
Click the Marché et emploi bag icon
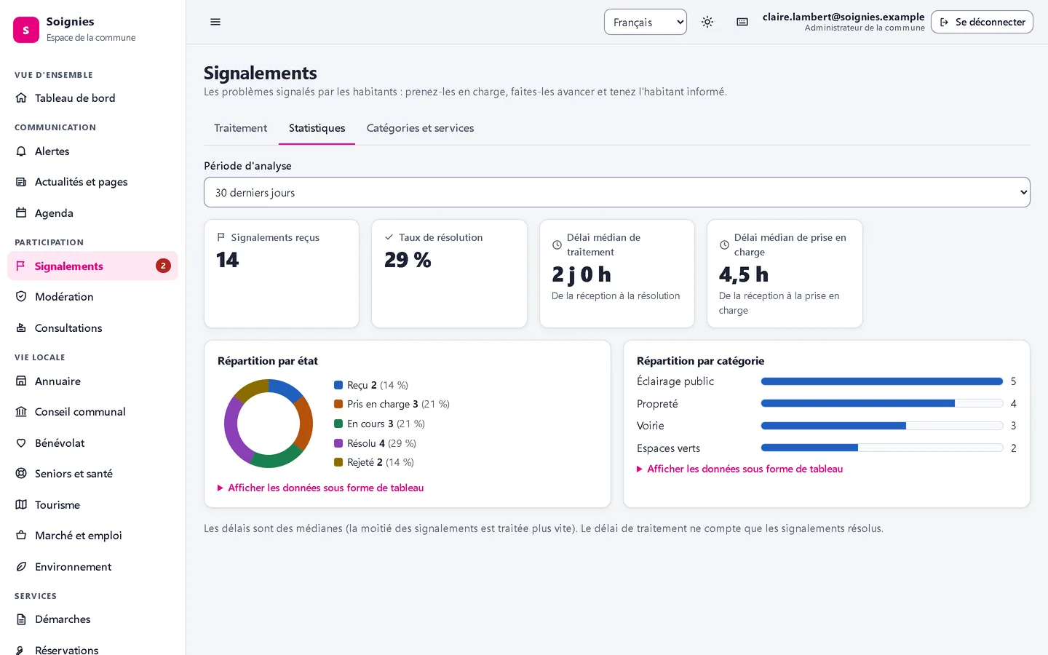click(x=21, y=536)
